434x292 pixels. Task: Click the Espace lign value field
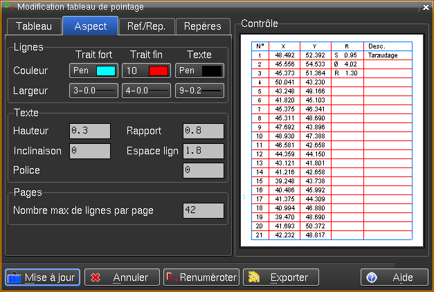(203, 151)
